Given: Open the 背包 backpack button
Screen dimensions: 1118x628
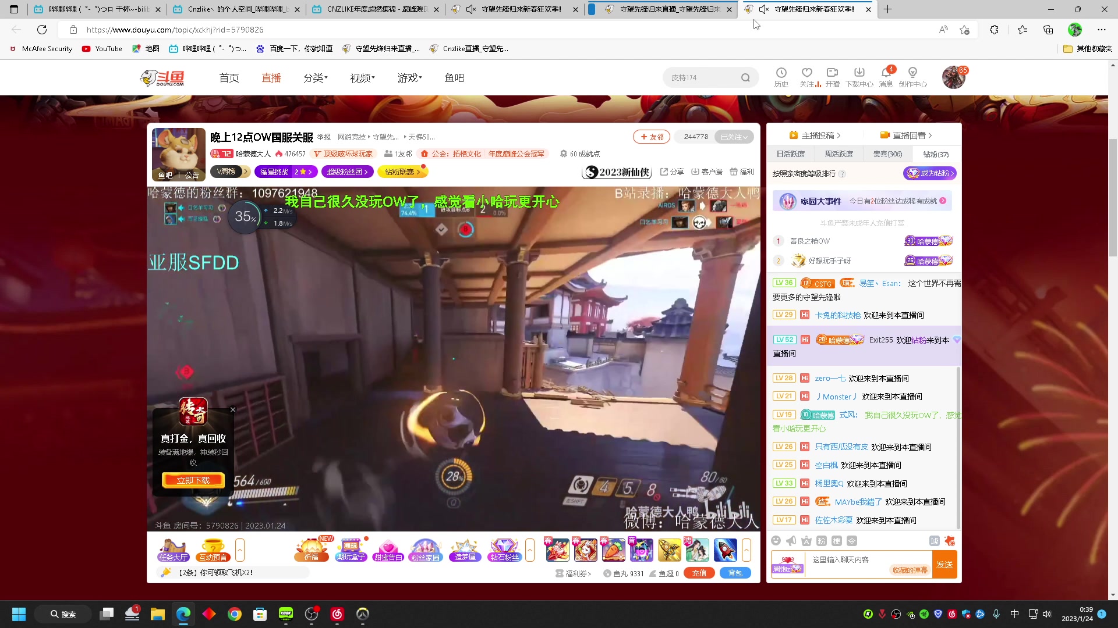Looking at the screenshot, I should [735, 573].
